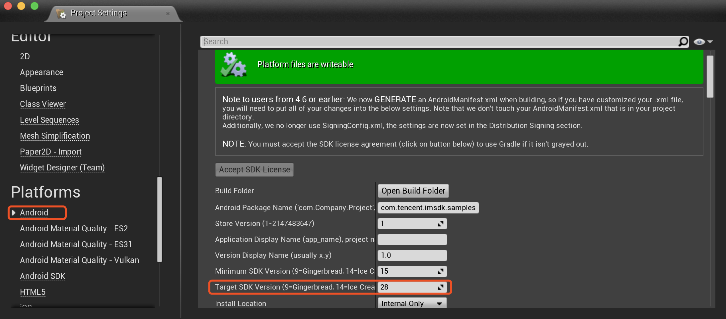
Task: Click the settings panel vertical scrollbar
Action: (x=710, y=77)
